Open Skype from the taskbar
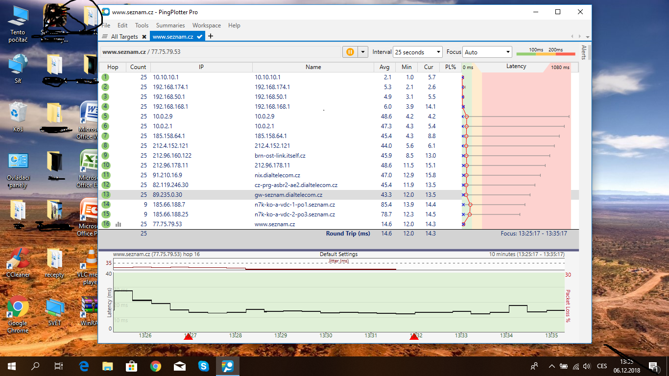The height and width of the screenshot is (376, 669). tap(203, 366)
